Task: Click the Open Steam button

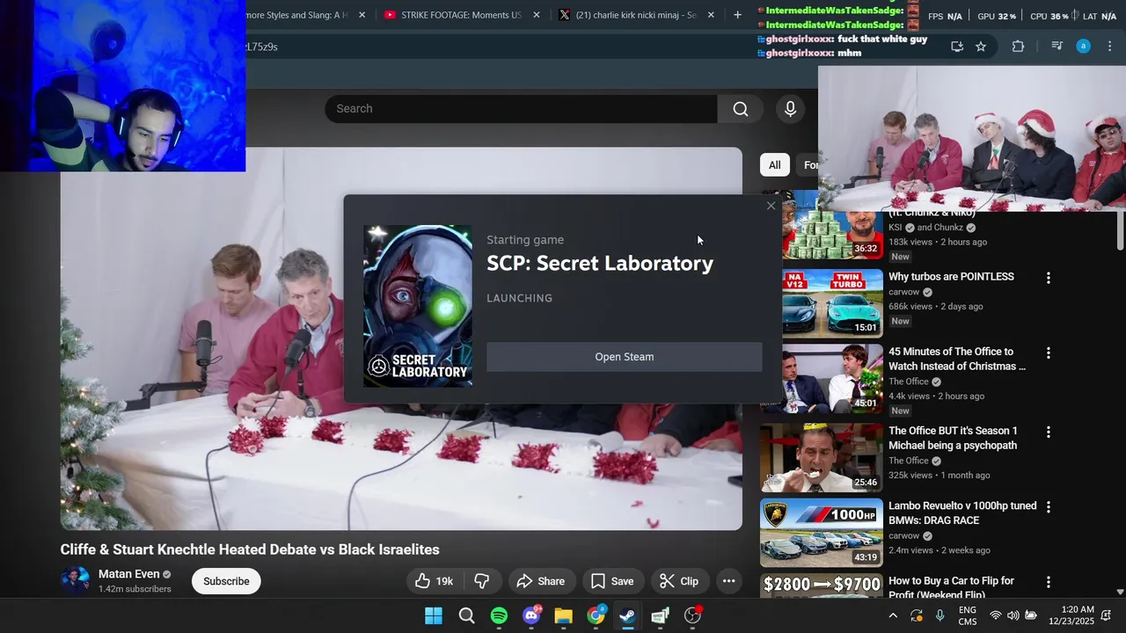Action: click(625, 357)
